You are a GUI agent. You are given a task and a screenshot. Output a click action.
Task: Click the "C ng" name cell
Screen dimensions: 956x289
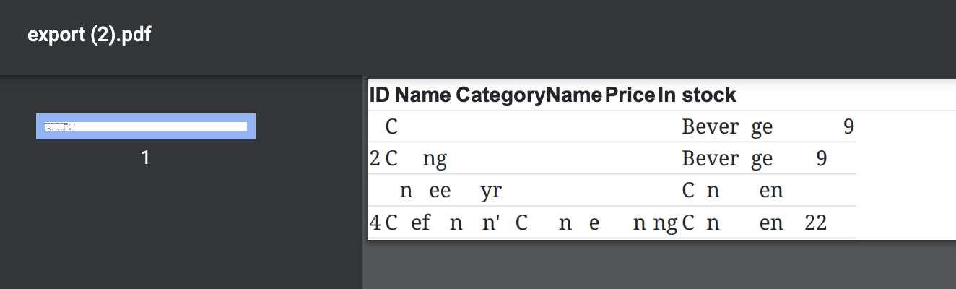pos(417,159)
